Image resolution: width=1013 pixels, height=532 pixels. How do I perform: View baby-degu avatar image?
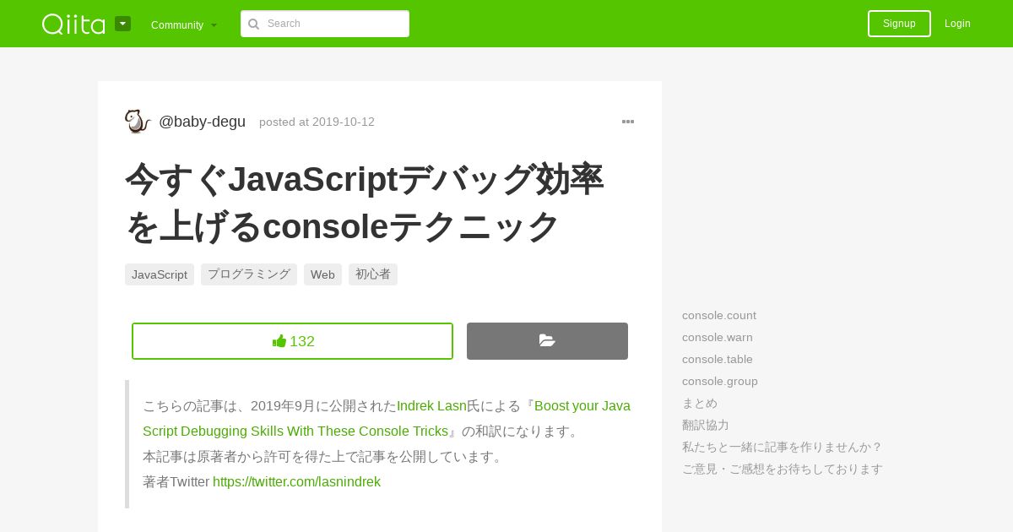(137, 122)
